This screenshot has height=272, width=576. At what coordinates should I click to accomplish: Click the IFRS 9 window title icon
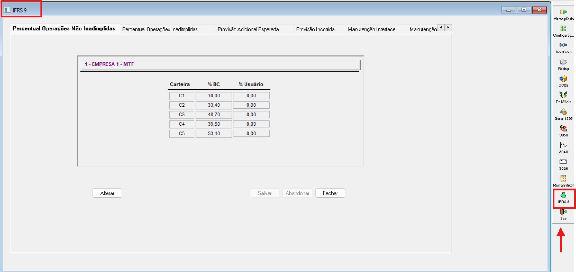[7, 10]
